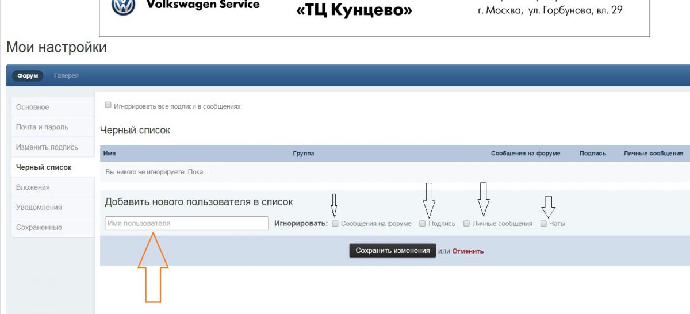Click the Игнорировать: label
The width and height of the screenshot is (690, 314).
pos(301,224)
